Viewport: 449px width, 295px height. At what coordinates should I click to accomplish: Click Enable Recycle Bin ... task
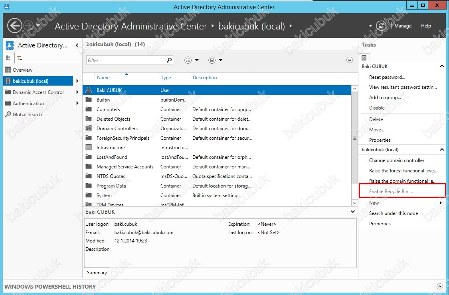pyautogui.click(x=391, y=191)
